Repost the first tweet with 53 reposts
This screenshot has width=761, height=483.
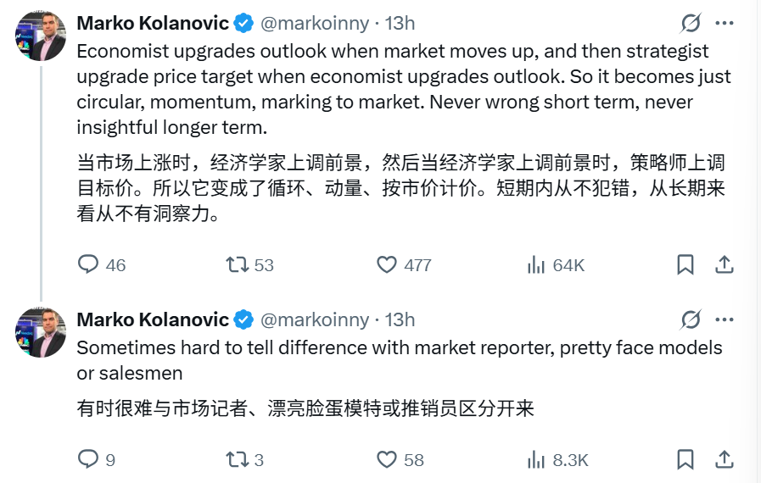coord(238,265)
